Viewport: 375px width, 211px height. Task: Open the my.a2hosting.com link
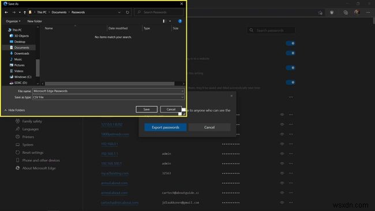coord(115,174)
